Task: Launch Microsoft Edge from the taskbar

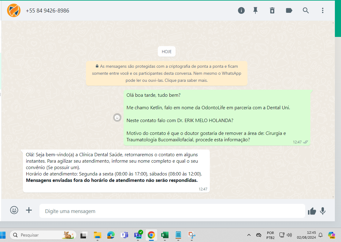Action: tap(111, 235)
